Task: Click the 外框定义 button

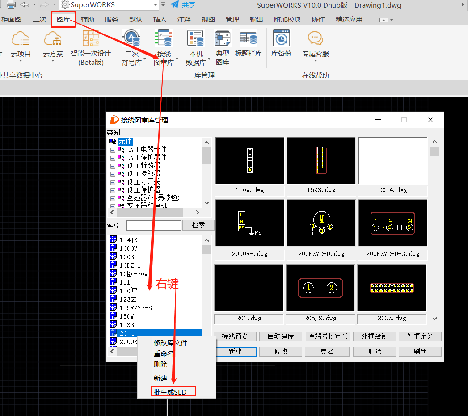Action: (x=420, y=336)
